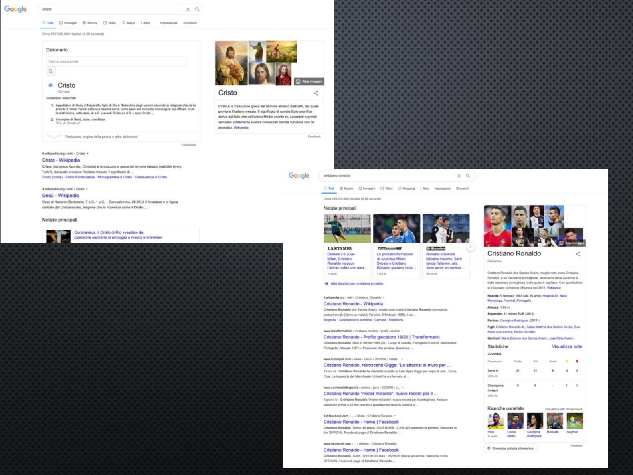
Task: Click 'Altre immagini' in the Cristo panel
Action: coord(309,81)
